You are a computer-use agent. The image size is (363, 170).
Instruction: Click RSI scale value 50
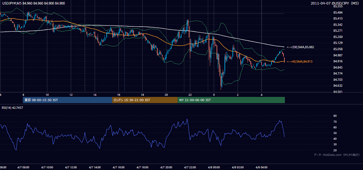[x=335, y=133]
